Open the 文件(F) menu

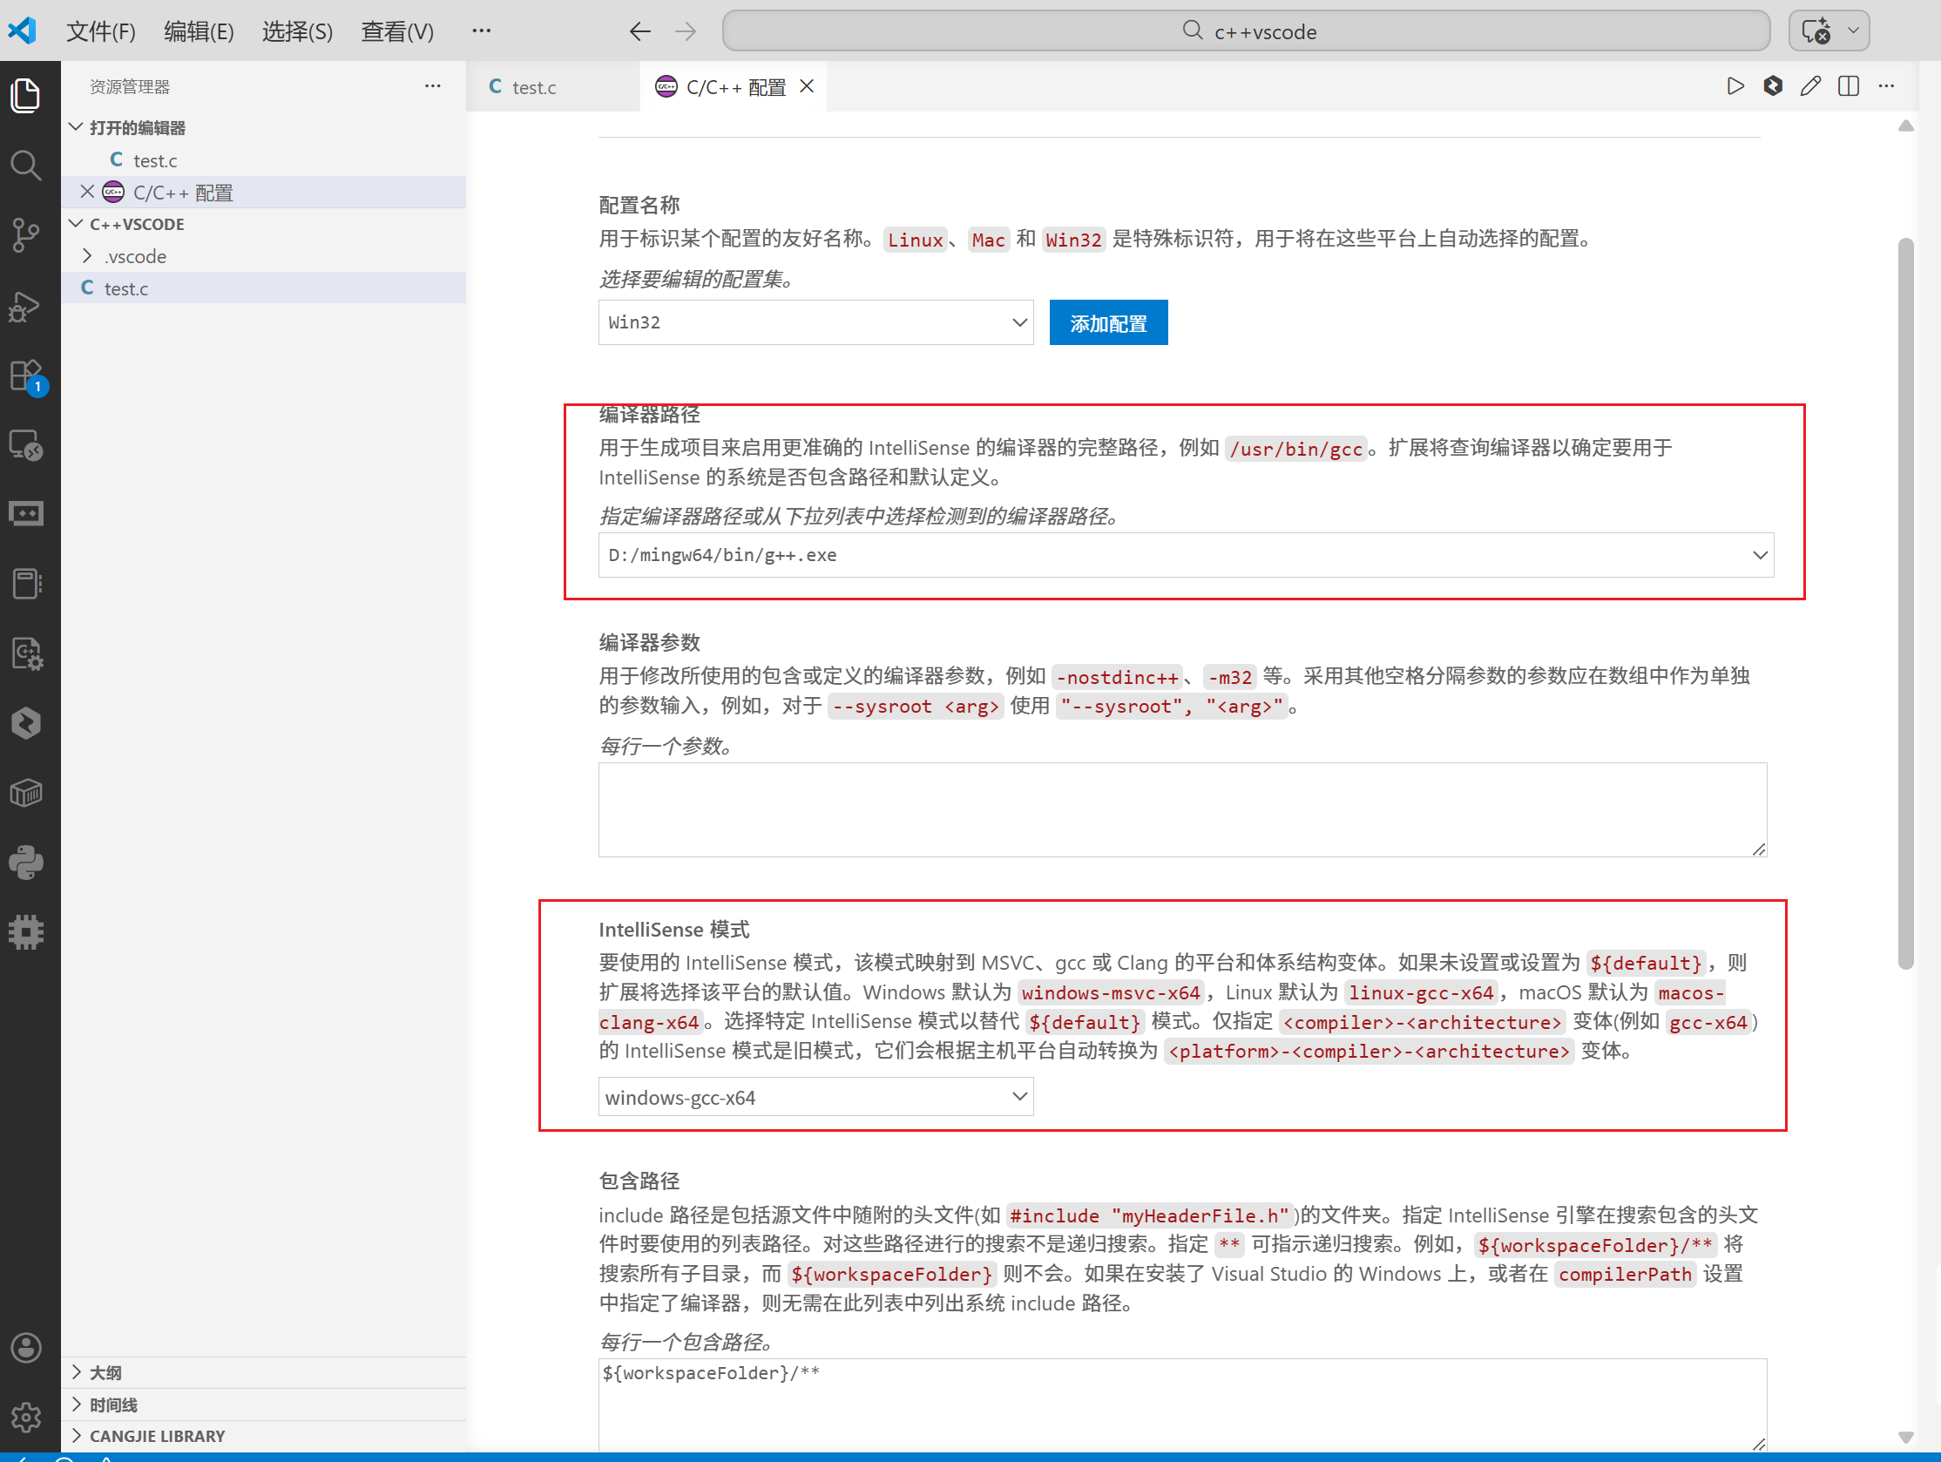(x=101, y=31)
